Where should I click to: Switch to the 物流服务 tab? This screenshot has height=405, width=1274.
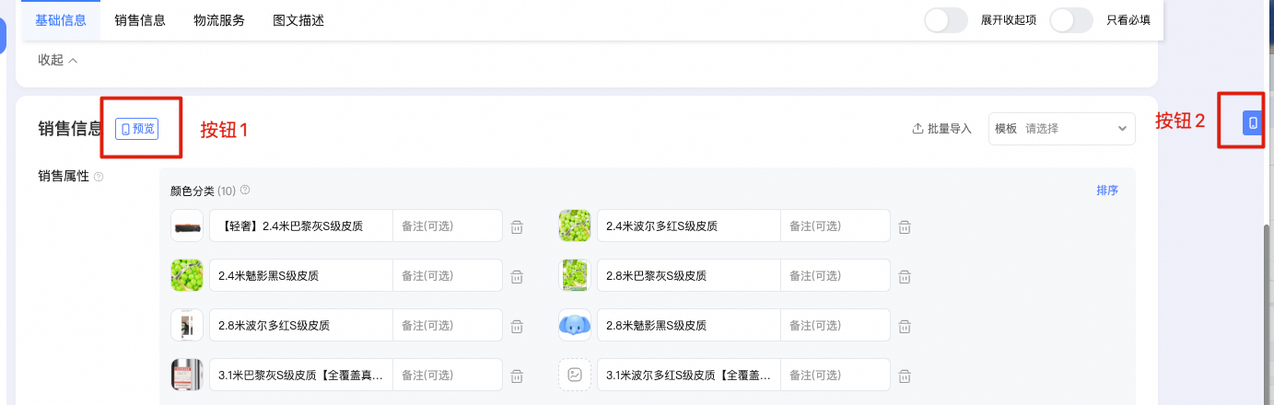(x=219, y=20)
